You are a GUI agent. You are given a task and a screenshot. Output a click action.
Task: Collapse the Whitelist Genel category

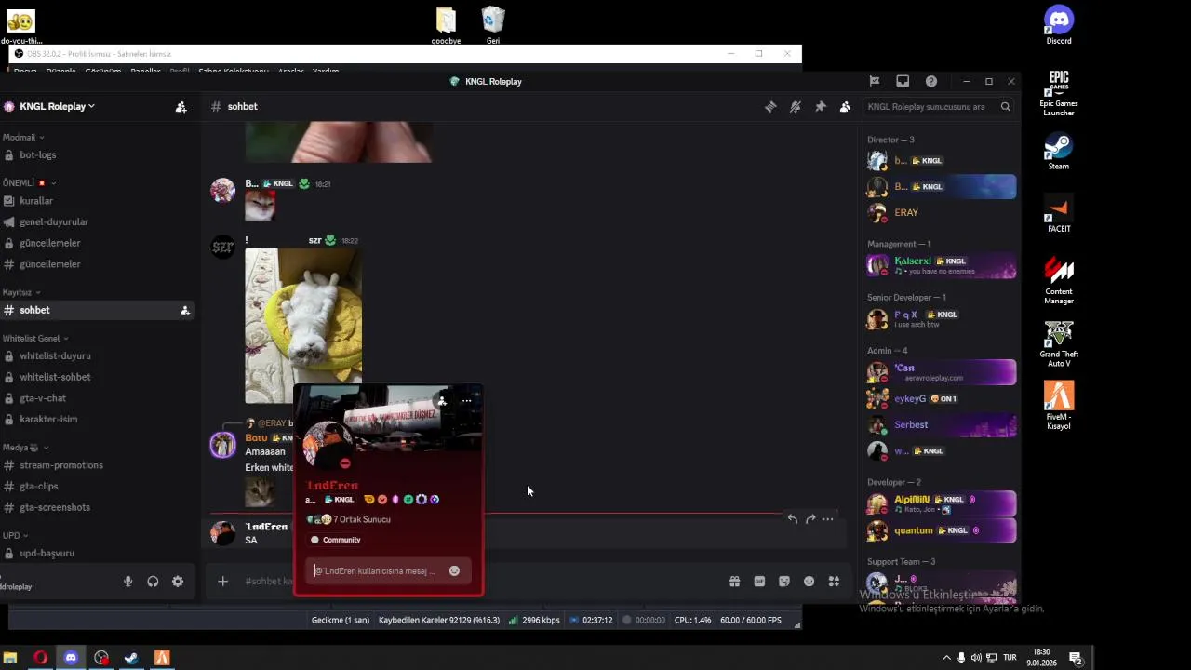[x=35, y=339]
